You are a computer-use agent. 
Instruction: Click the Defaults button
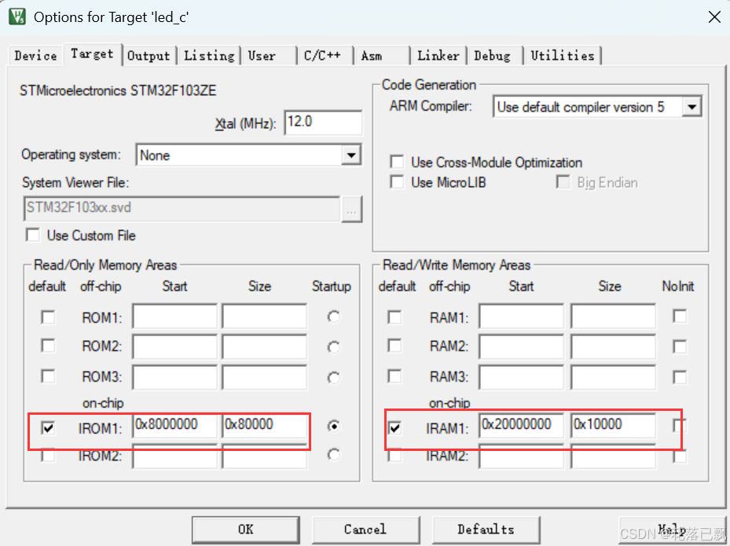coord(486,530)
